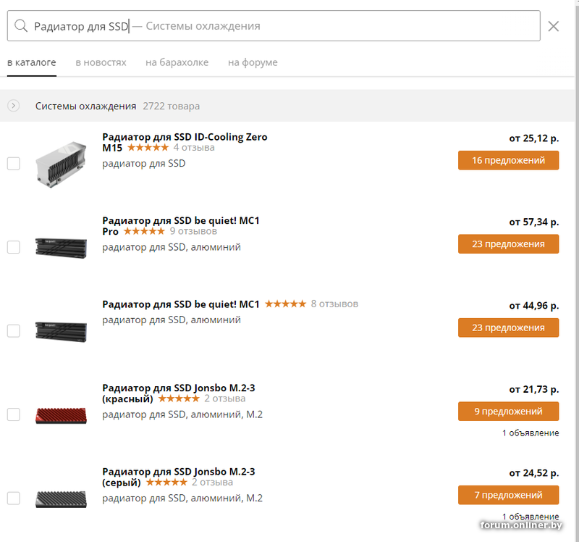The height and width of the screenshot is (542, 579).
Task: Switch to the «в новостях» tab
Action: pyautogui.click(x=101, y=62)
